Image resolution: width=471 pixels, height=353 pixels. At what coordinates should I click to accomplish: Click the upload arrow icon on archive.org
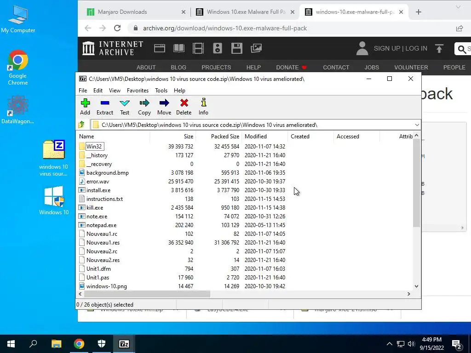pyautogui.click(x=439, y=48)
